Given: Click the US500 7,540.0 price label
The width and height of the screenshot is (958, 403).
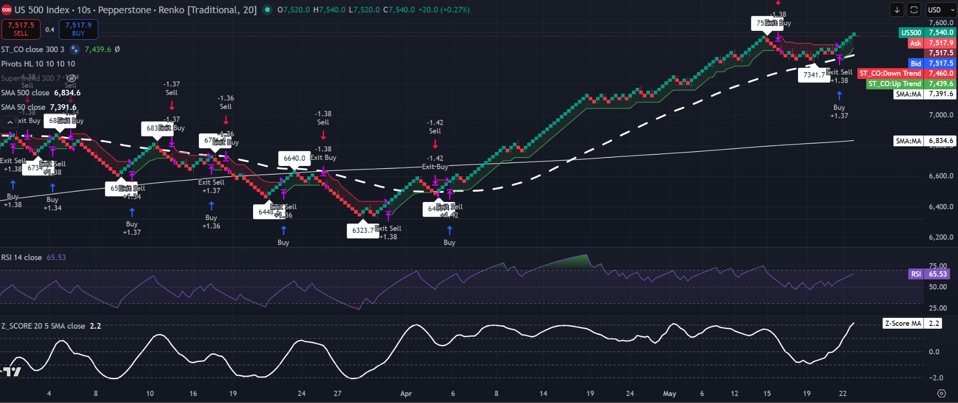Looking at the screenshot, I should coord(927,33).
